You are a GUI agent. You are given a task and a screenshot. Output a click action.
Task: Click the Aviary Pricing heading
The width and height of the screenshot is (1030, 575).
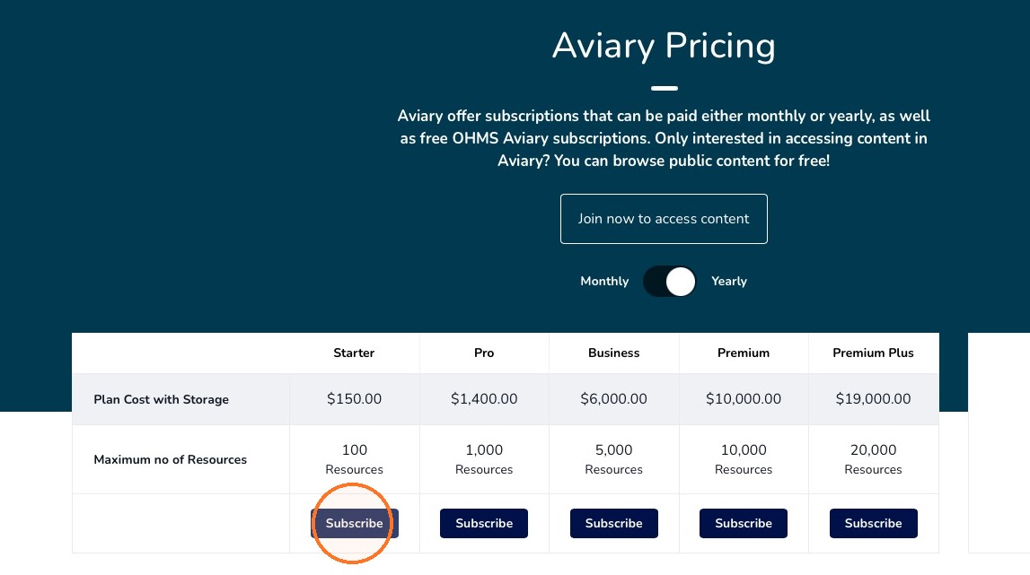tap(664, 46)
